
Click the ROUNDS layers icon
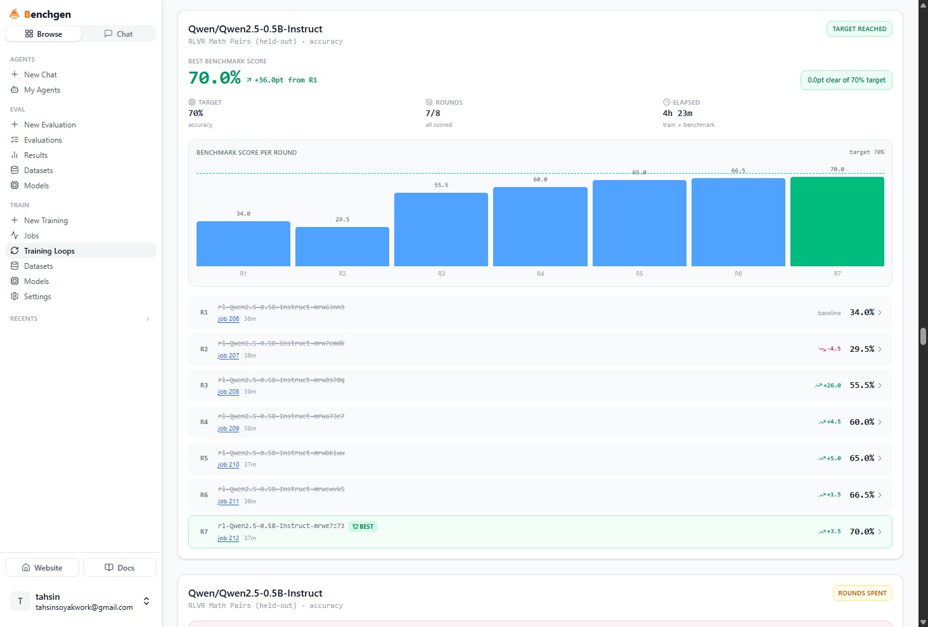pos(429,102)
